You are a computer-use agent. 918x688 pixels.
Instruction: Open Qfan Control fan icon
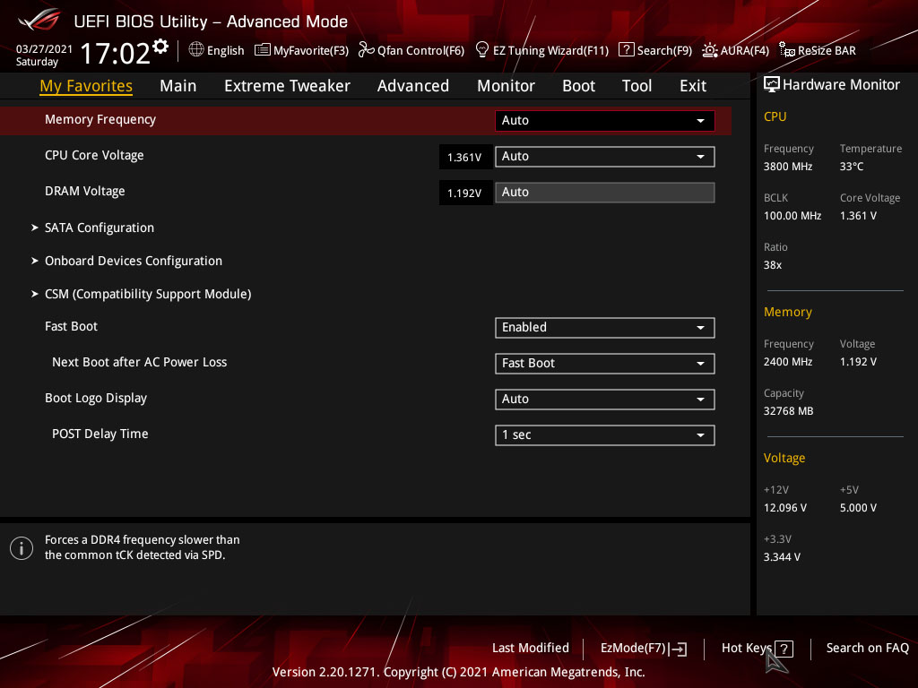point(367,50)
